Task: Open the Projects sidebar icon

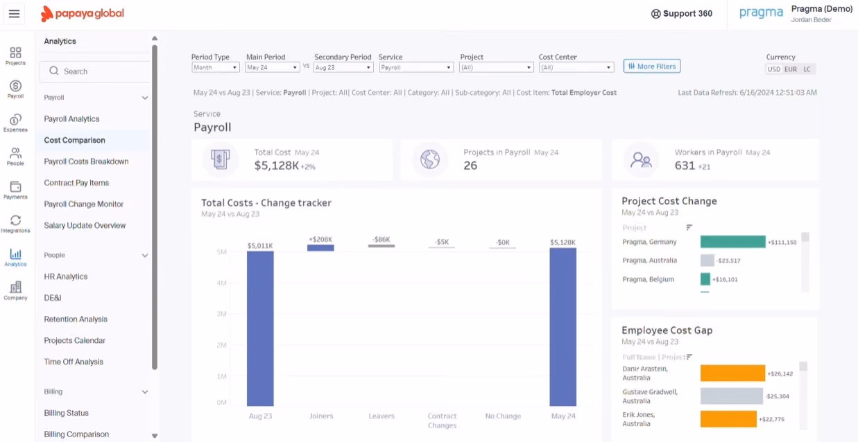Action: click(15, 56)
